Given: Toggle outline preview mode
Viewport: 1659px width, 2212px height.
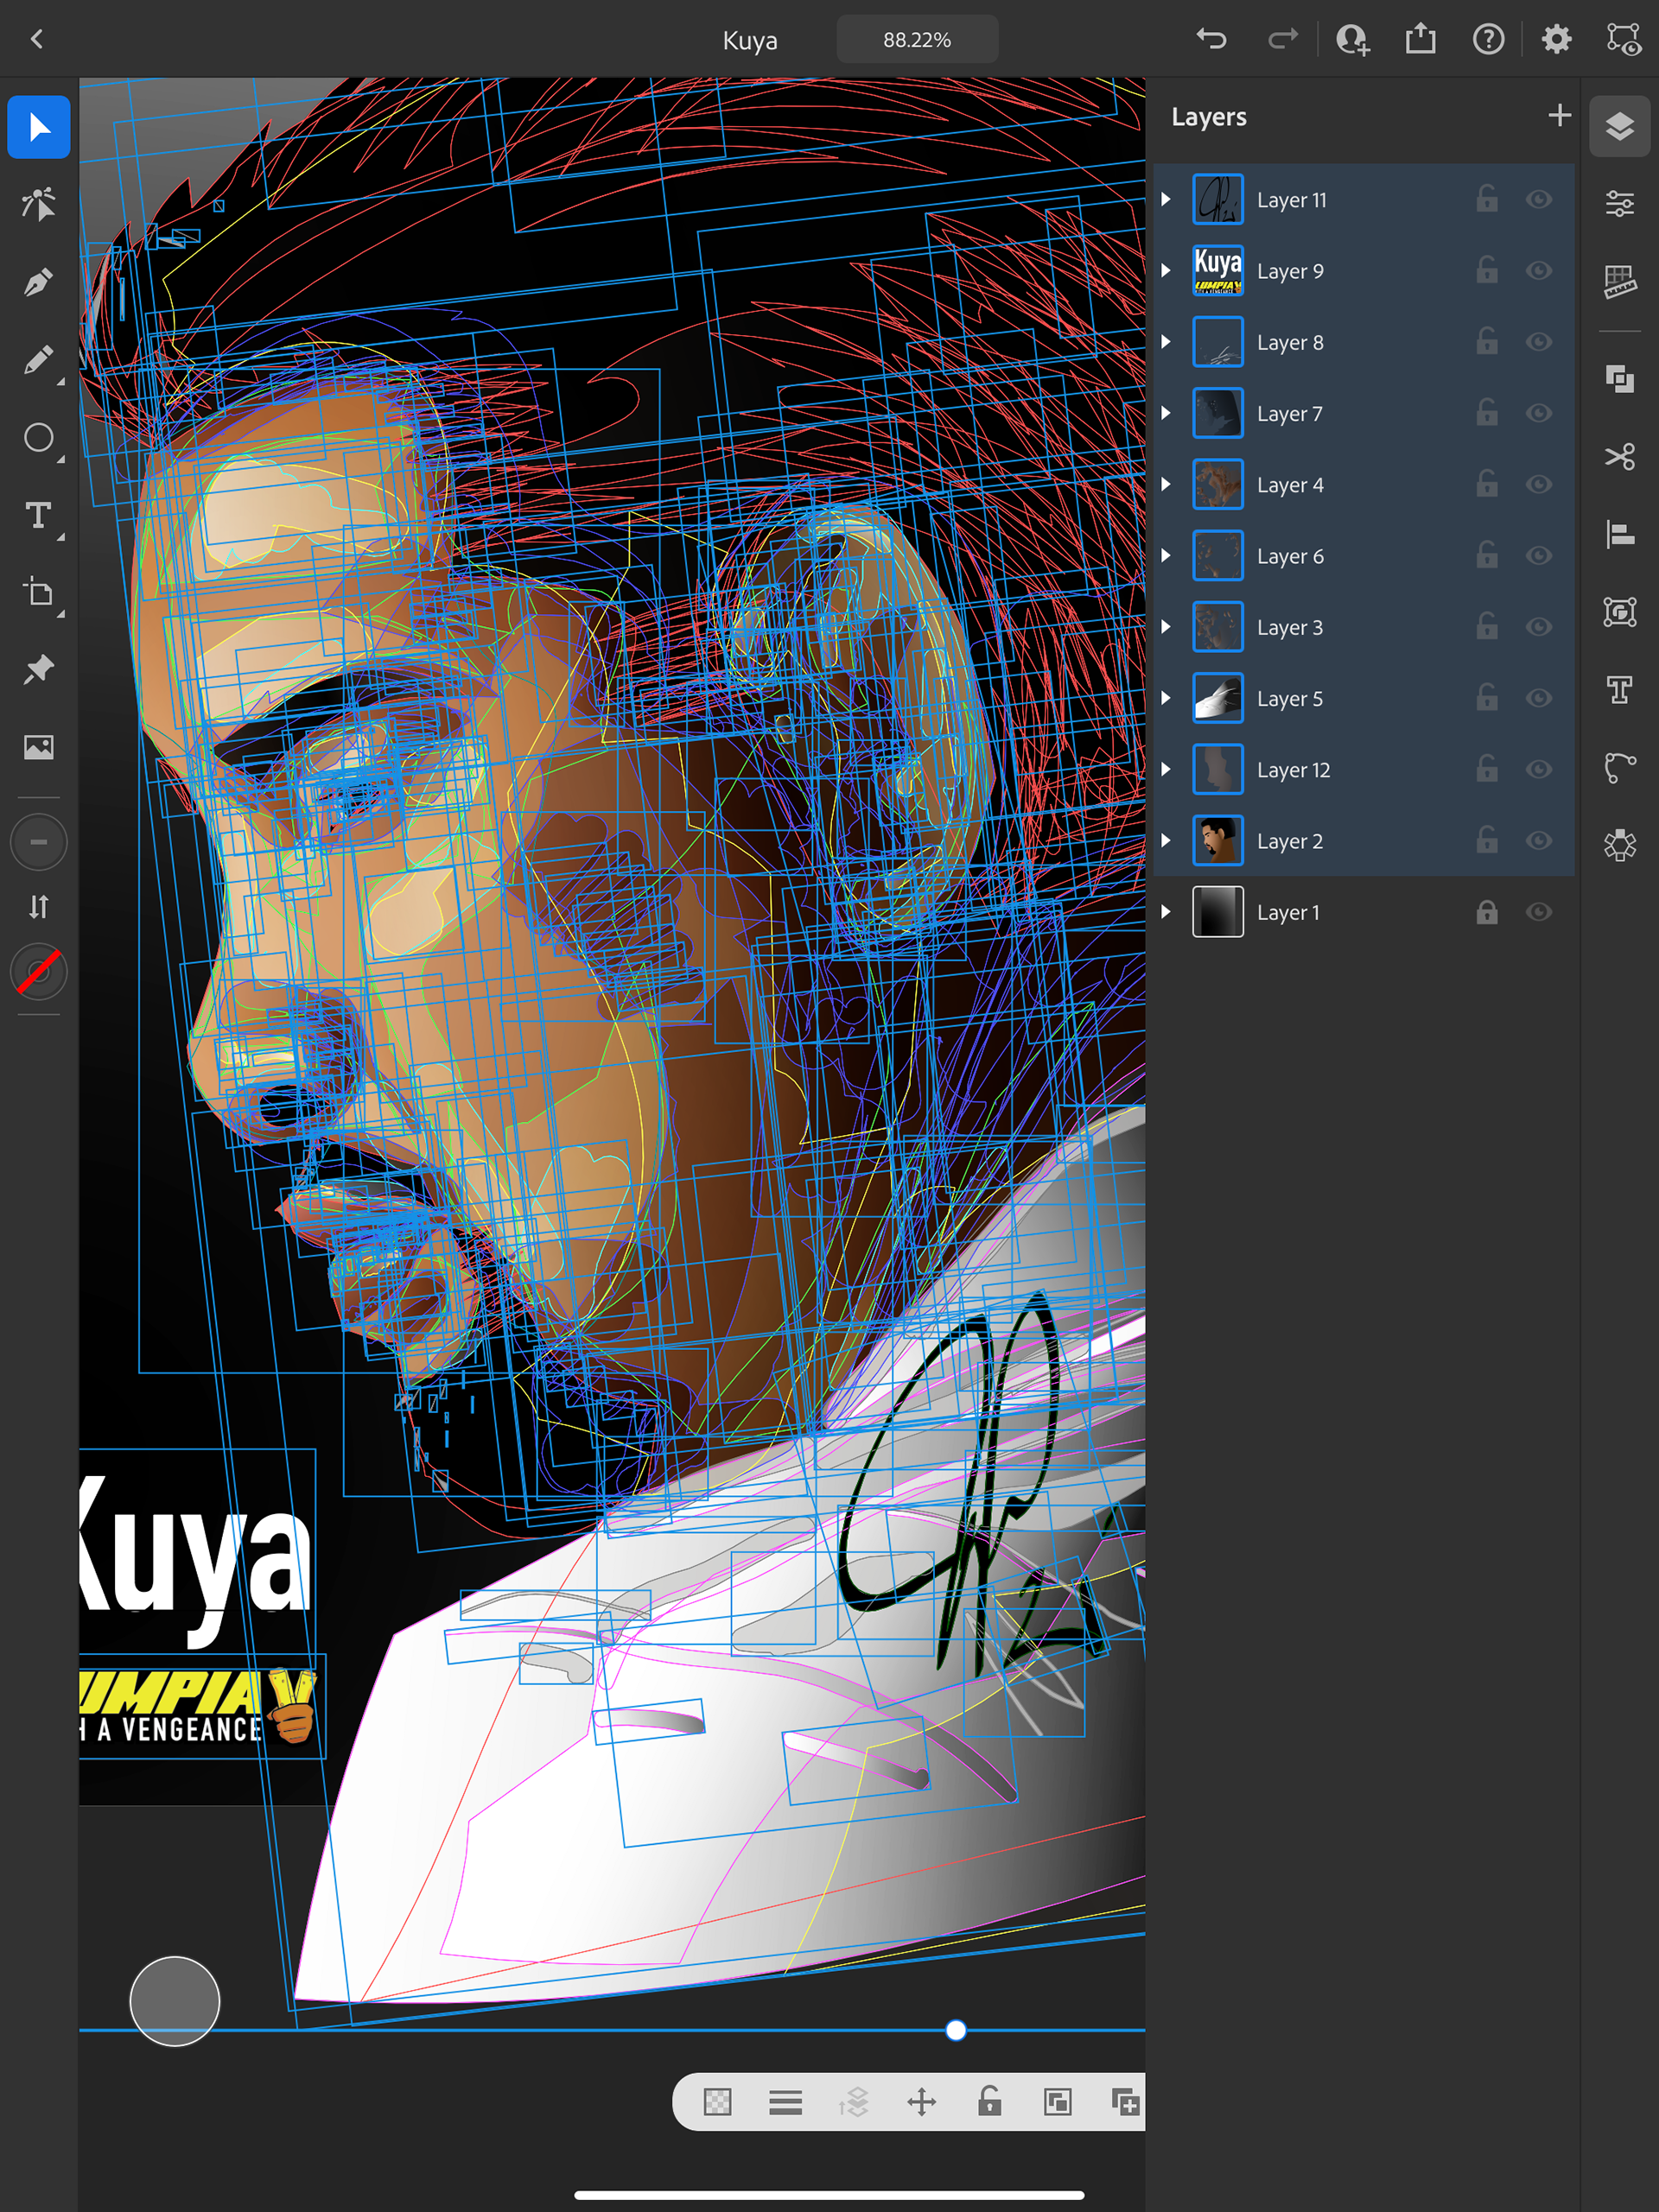Looking at the screenshot, I should pyautogui.click(x=1623, y=39).
